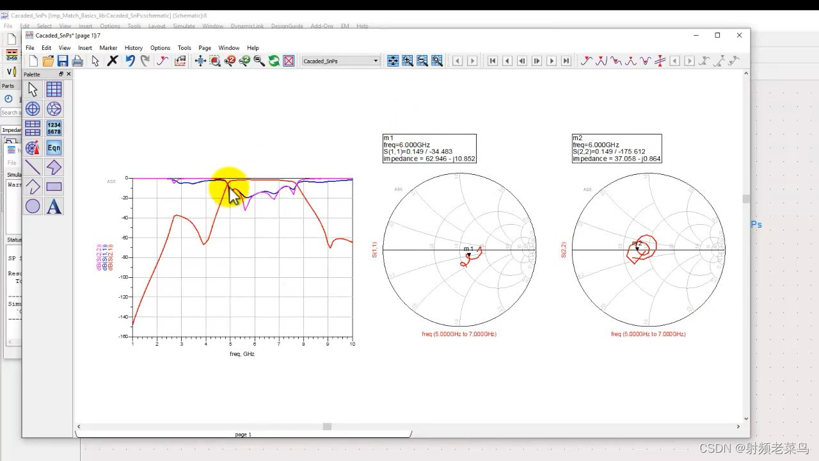Go to first page in toolbar
This screenshot has width=819, height=461.
pos(493,61)
